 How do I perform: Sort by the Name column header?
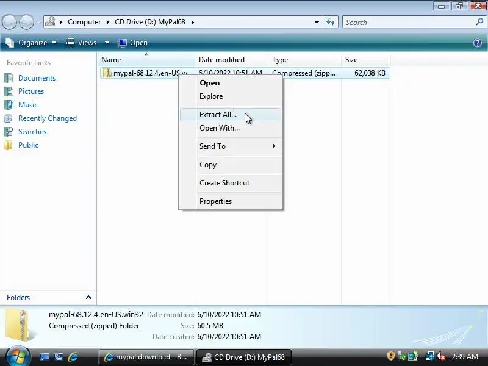(146, 59)
